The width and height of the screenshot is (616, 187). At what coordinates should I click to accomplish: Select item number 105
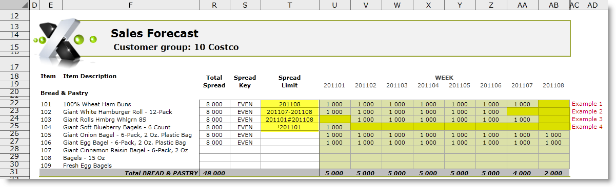click(46, 135)
